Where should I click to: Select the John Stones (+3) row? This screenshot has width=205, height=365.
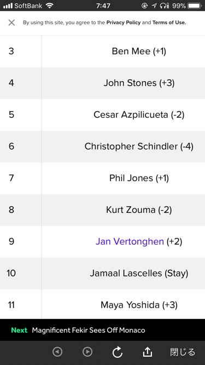(103, 83)
